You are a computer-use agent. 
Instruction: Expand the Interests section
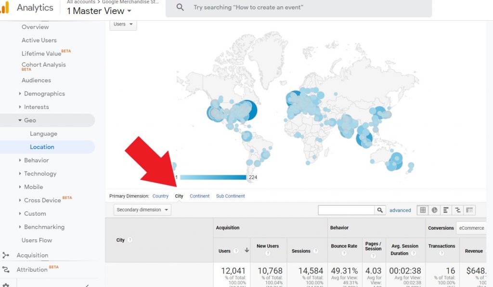pos(37,107)
